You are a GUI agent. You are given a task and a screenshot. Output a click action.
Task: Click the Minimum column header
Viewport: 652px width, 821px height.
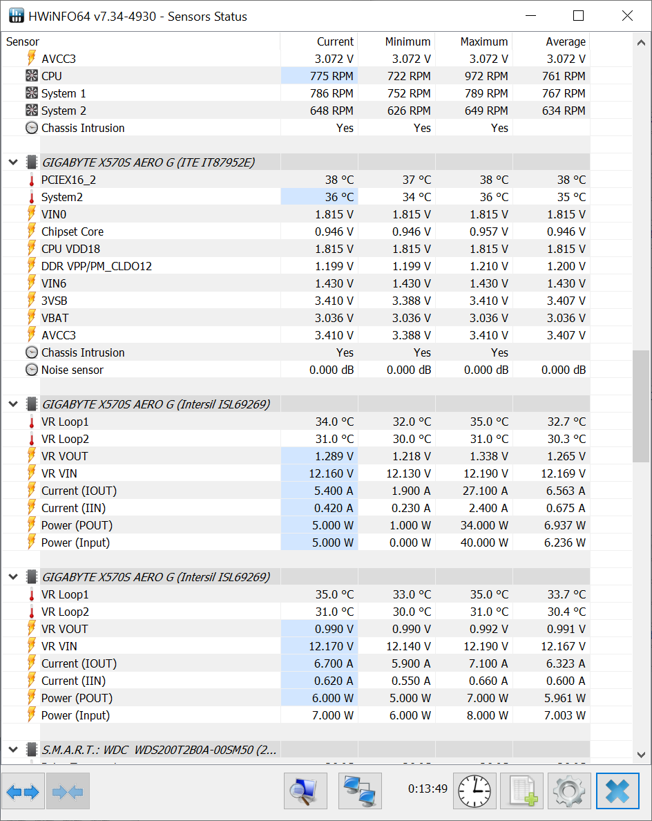tap(396, 42)
